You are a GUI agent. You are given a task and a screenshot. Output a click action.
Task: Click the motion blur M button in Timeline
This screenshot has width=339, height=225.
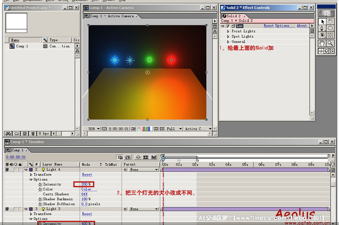tap(154, 157)
